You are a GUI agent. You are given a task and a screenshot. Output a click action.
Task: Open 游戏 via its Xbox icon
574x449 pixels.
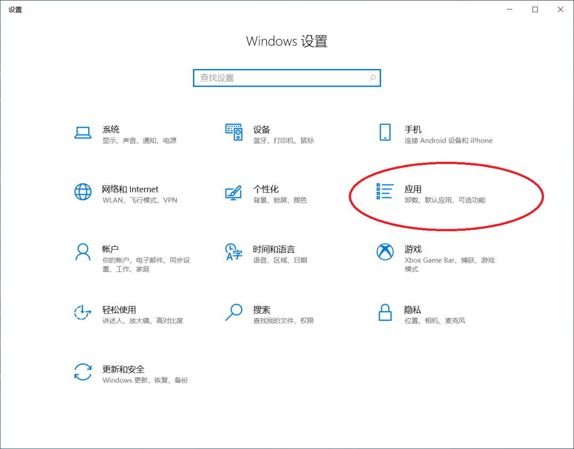pyautogui.click(x=385, y=252)
